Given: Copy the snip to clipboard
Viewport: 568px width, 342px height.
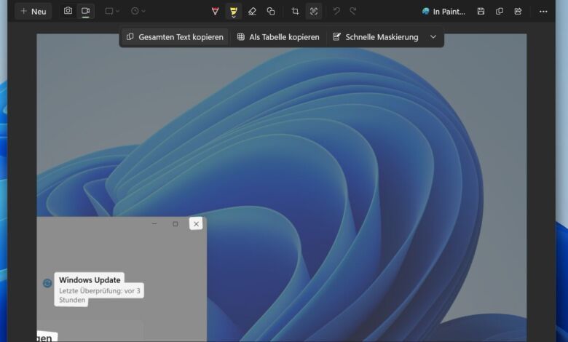Looking at the screenshot, I should click(x=500, y=12).
